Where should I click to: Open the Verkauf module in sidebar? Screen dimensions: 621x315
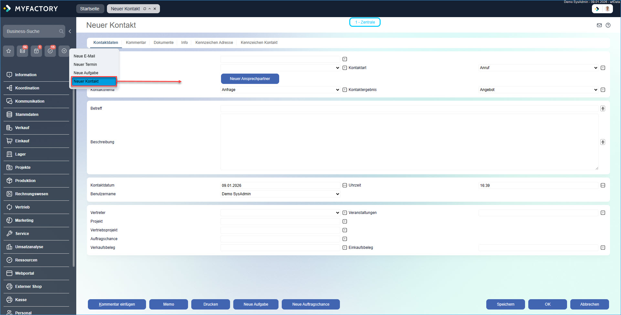[x=22, y=128]
